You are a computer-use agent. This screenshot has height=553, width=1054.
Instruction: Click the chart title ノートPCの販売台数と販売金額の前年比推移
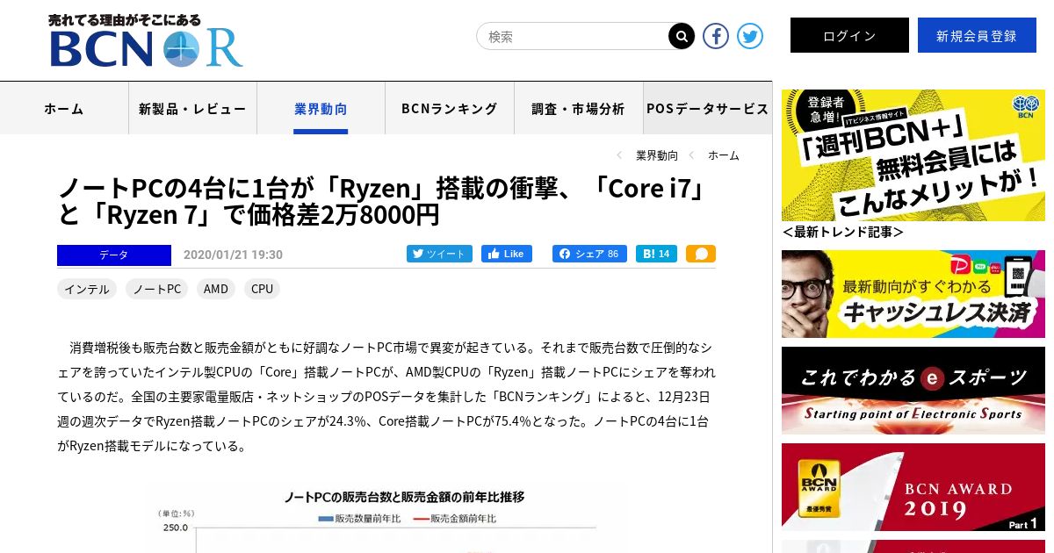pos(404,497)
